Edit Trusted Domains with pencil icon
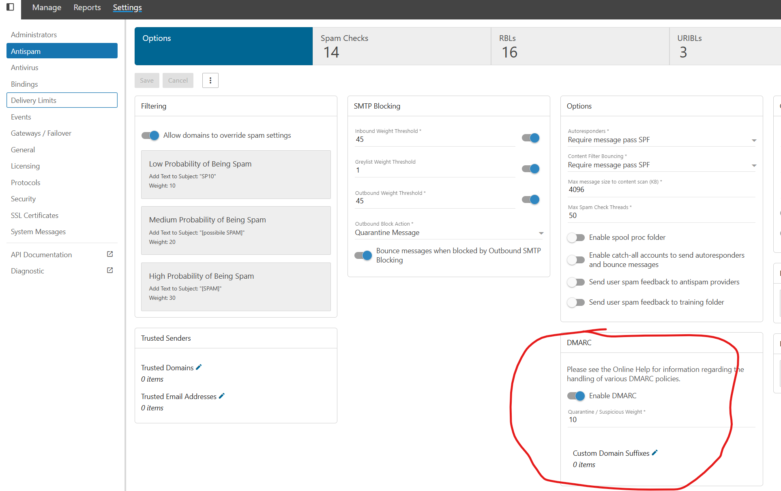This screenshot has width=781, height=491. [199, 367]
